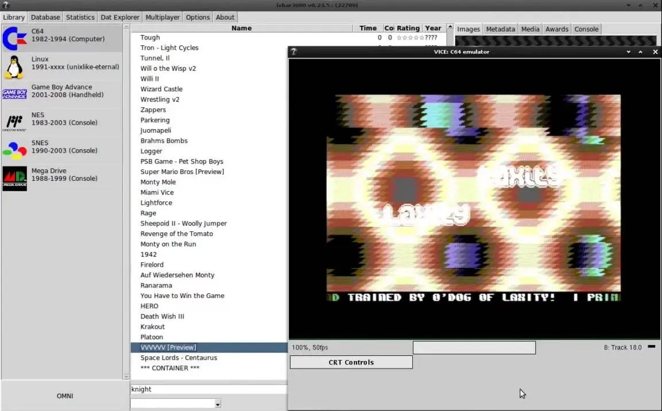This screenshot has height=411, width=662.
Task: Click the empty field in VICE status bar
Action: pyautogui.click(x=474, y=348)
